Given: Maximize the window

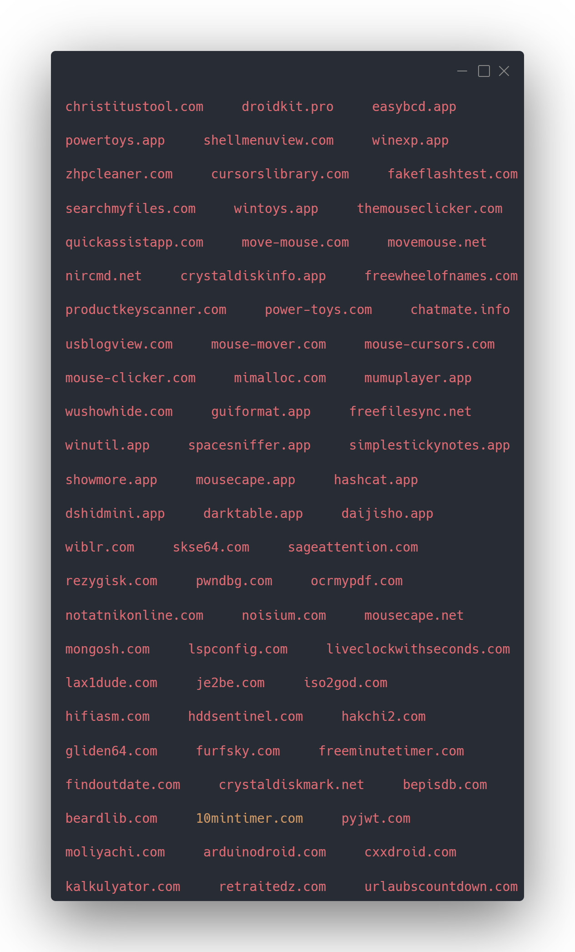Looking at the screenshot, I should pos(484,71).
